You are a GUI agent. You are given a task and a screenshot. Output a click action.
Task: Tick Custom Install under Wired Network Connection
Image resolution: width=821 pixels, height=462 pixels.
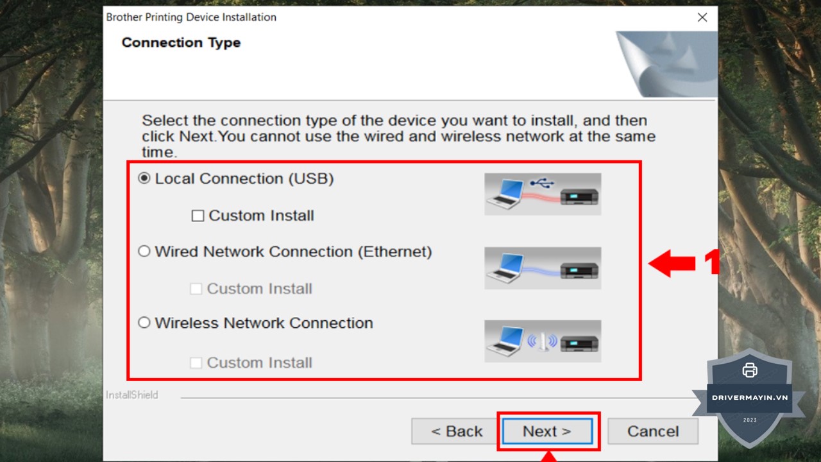coord(196,289)
